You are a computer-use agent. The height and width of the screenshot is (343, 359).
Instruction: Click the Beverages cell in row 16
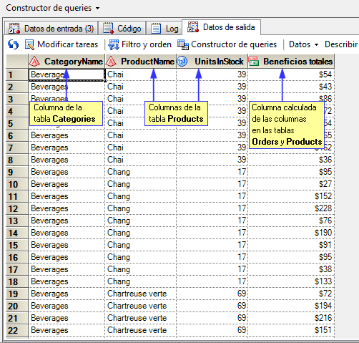click(67, 257)
